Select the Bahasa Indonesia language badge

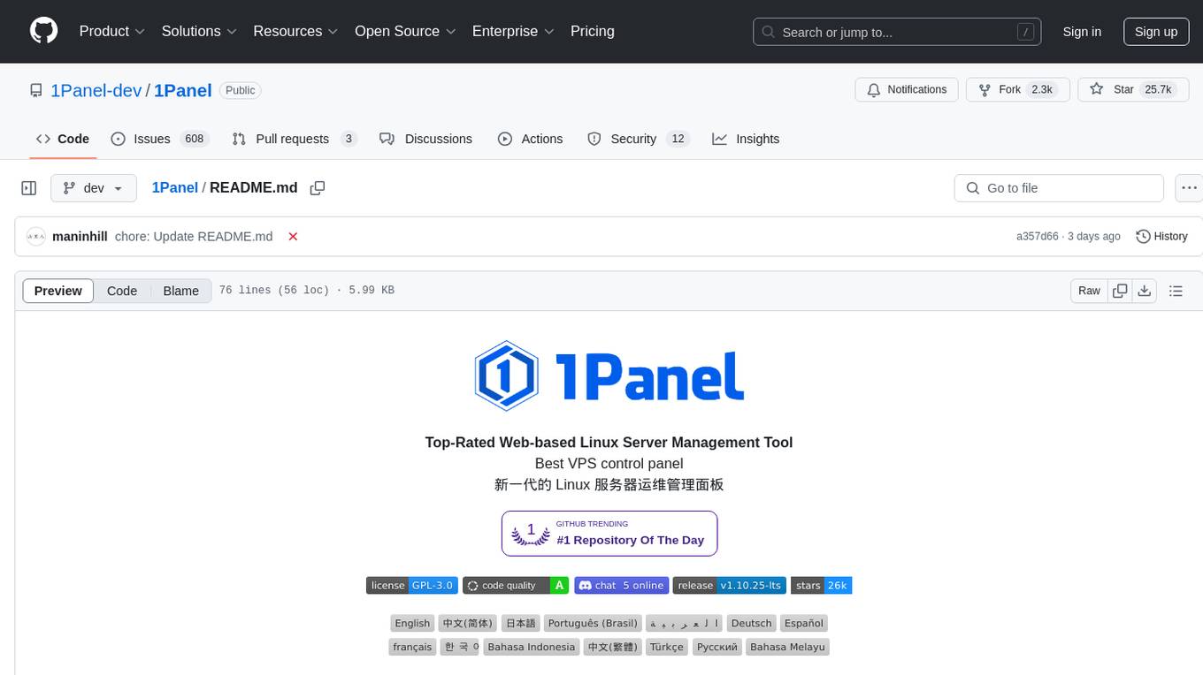(532, 648)
